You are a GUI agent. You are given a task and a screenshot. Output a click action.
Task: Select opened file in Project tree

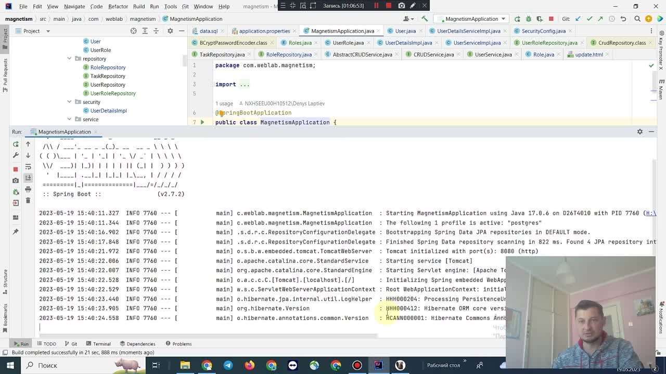pyautogui.click(x=134, y=31)
